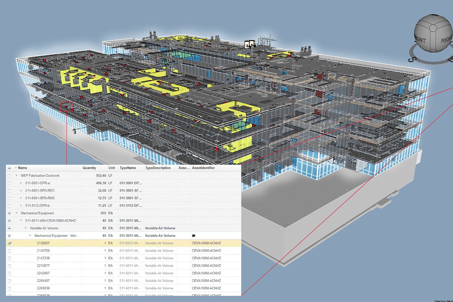Click the 552.46 quantity cell

[101, 175]
